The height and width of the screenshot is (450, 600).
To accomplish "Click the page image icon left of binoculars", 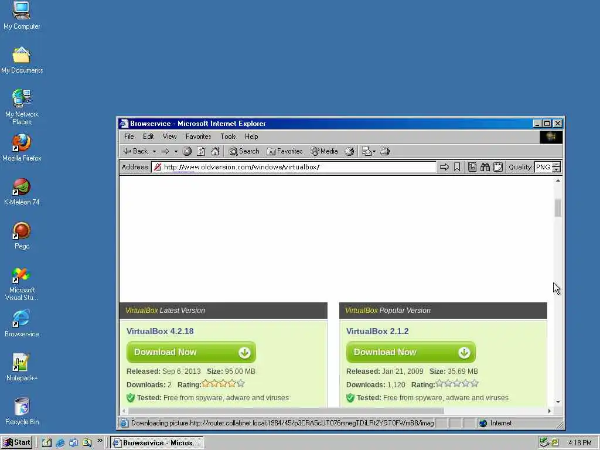I will 472,167.
